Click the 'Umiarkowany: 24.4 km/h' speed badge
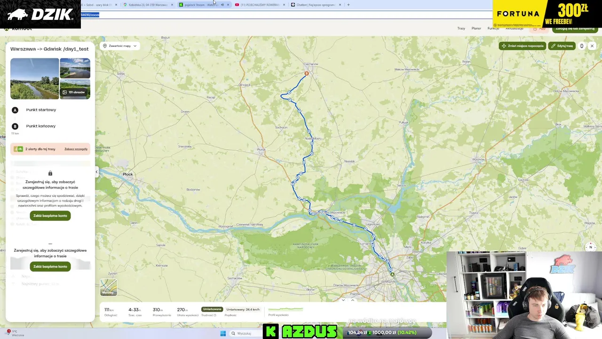This screenshot has height=339, width=602. (x=243, y=309)
